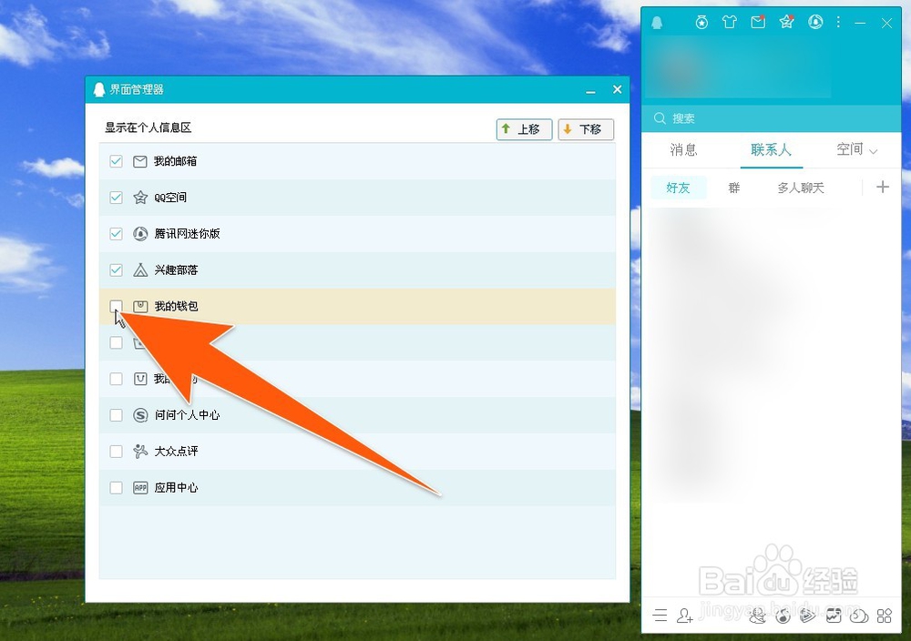The image size is (911, 641).
Task: Click the plus button next to 多人聊天
Action: (883, 187)
